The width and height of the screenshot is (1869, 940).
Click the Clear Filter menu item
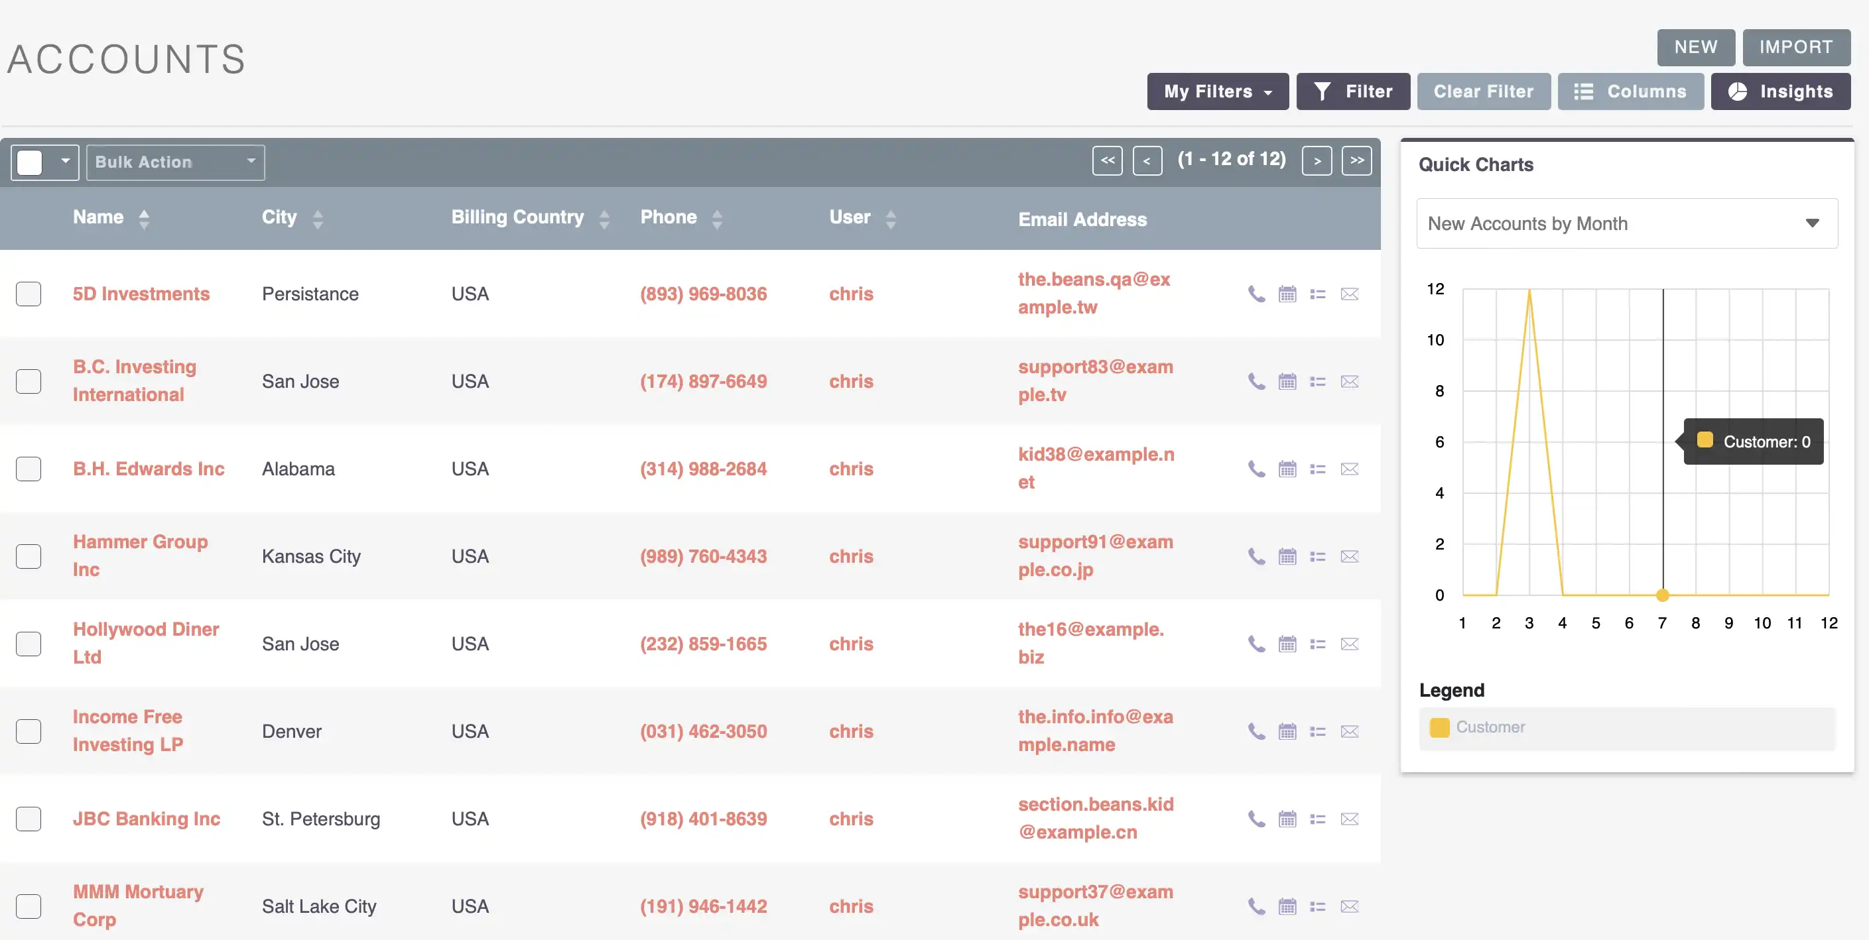(x=1483, y=90)
